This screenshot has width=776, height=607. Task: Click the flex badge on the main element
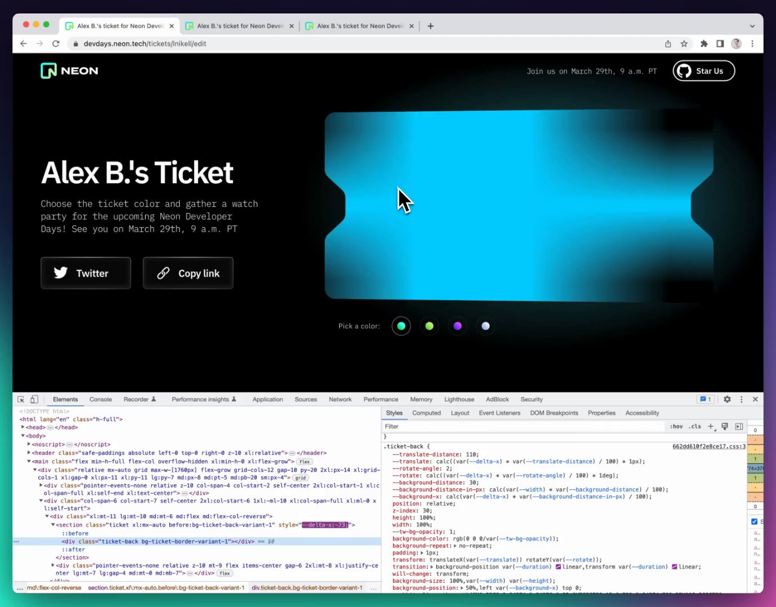[x=304, y=461]
